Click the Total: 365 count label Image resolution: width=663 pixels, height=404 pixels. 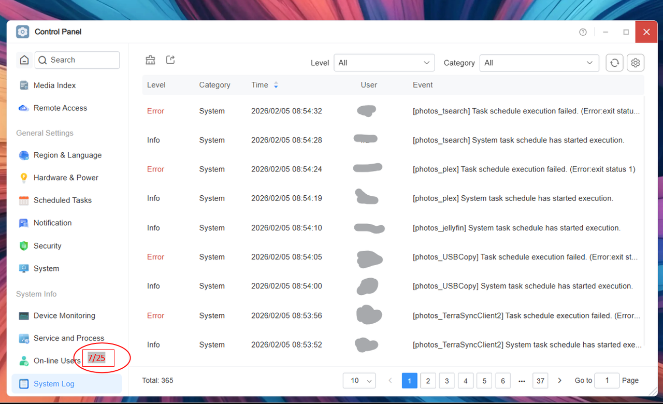click(157, 381)
